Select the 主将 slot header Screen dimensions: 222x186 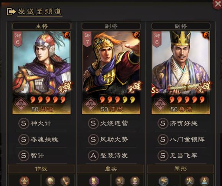click(42, 26)
